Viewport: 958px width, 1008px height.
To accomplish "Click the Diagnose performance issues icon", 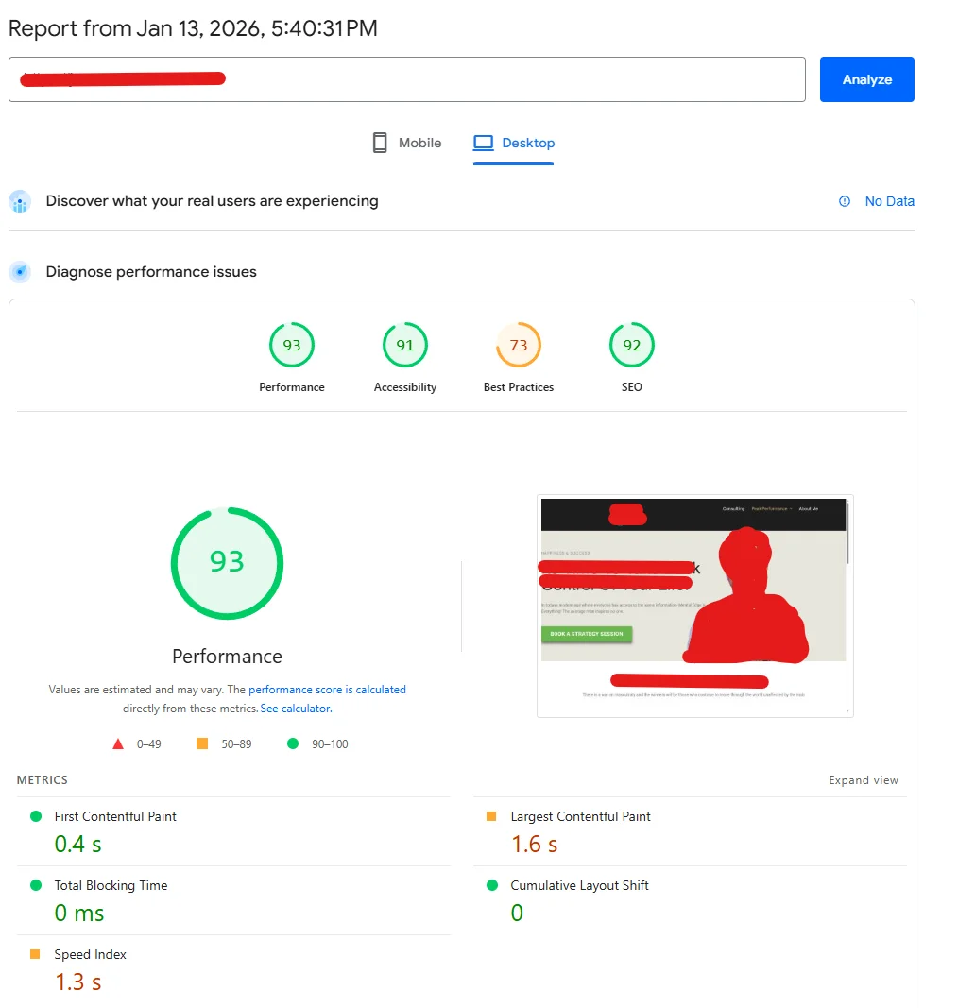I will [20, 271].
